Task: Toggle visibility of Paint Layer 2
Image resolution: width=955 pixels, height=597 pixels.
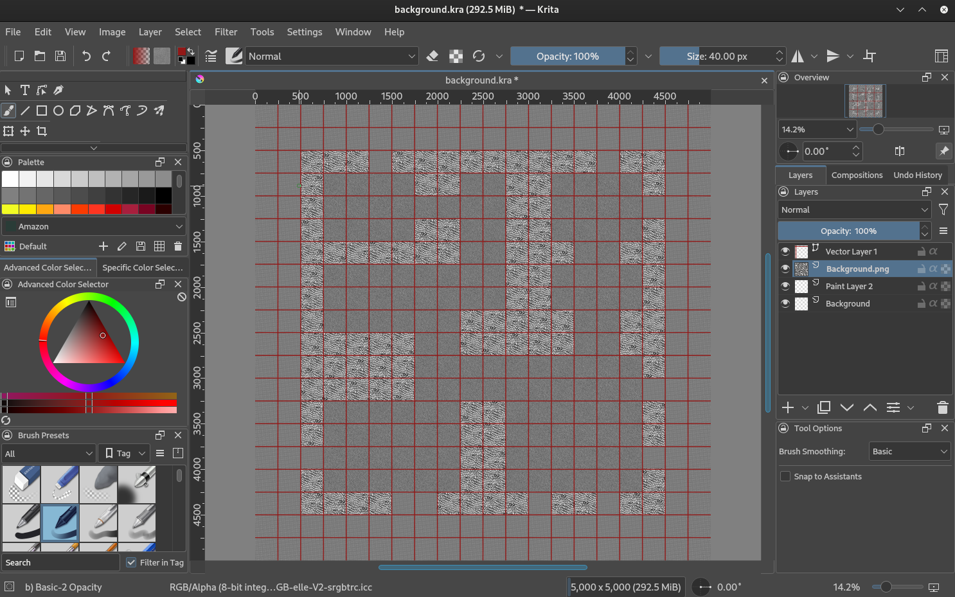Action: (785, 286)
